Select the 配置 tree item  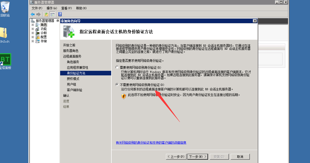(44, 37)
